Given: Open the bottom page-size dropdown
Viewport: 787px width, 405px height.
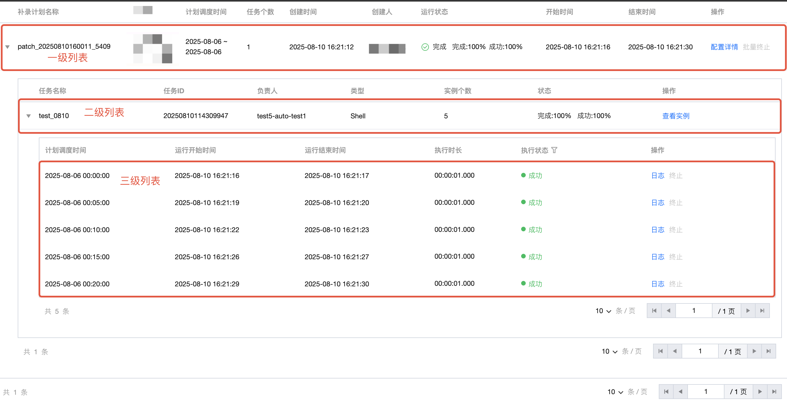Looking at the screenshot, I should pos(615,392).
